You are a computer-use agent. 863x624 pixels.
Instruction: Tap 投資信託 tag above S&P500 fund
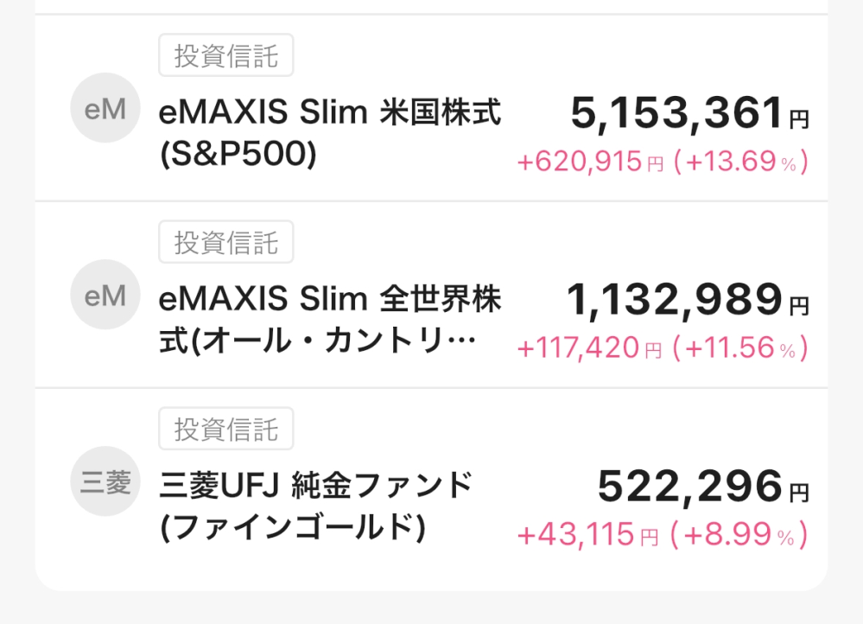coord(226,56)
